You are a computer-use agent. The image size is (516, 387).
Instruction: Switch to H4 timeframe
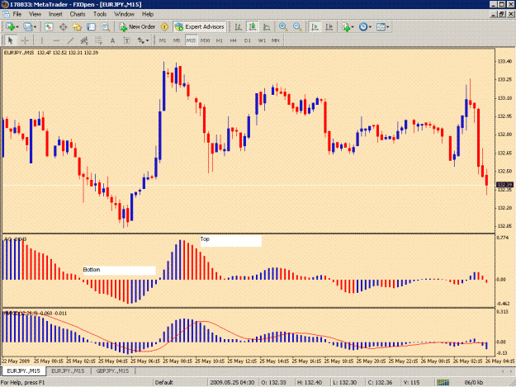coord(234,40)
